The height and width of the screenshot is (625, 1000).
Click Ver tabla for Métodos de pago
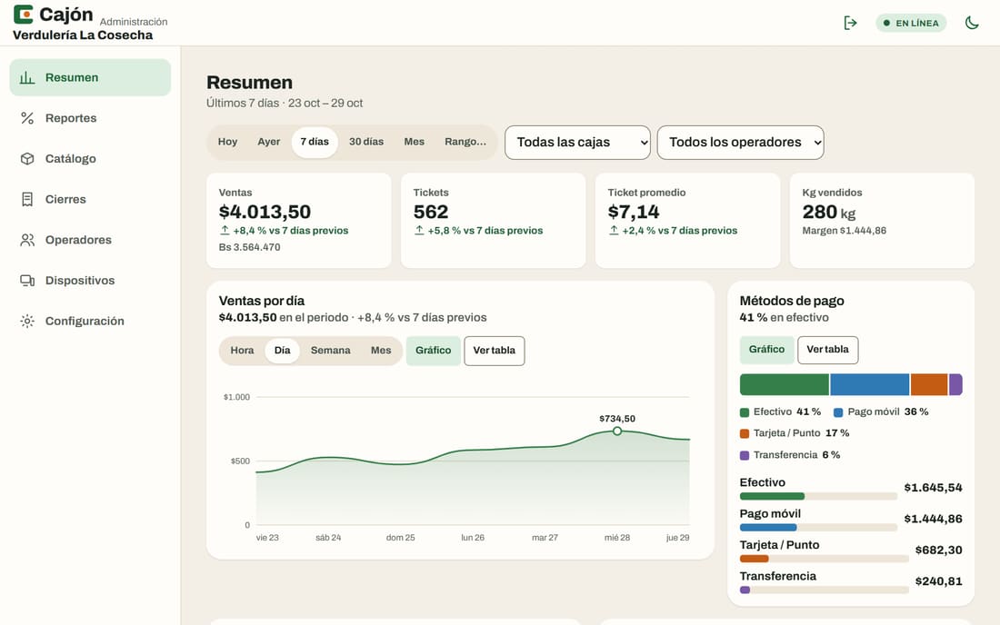tap(828, 349)
